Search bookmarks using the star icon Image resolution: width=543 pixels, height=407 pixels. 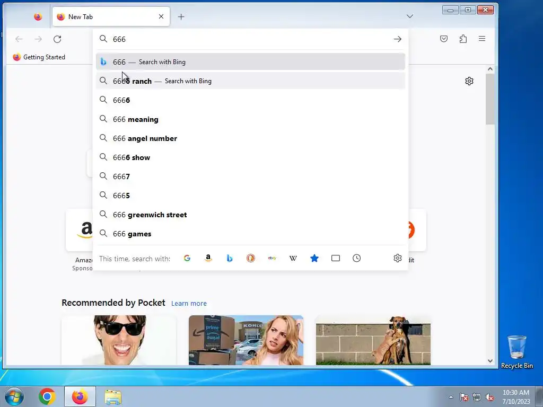tap(314, 258)
